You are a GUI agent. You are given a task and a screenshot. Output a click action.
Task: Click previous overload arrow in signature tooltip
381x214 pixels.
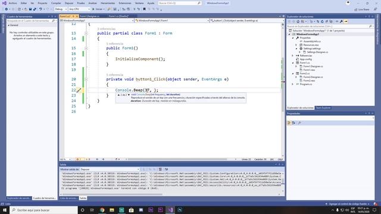coord(118,95)
